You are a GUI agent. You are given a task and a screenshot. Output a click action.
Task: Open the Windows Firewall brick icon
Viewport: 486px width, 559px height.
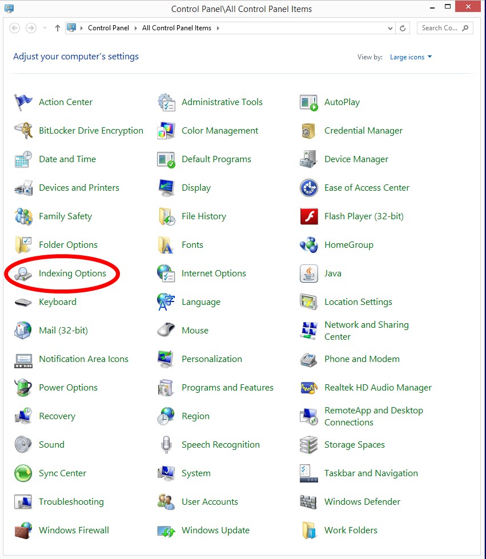tap(23, 530)
